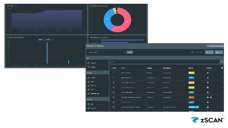The height and width of the screenshot is (128, 228).
Task: Click the yellow segment of the severity donut chart
Action: click(115, 11)
